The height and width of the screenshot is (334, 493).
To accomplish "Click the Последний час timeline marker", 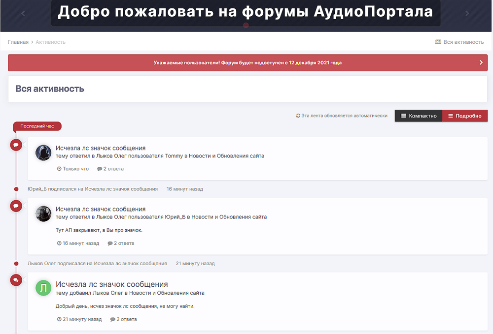I will click(x=37, y=126).
